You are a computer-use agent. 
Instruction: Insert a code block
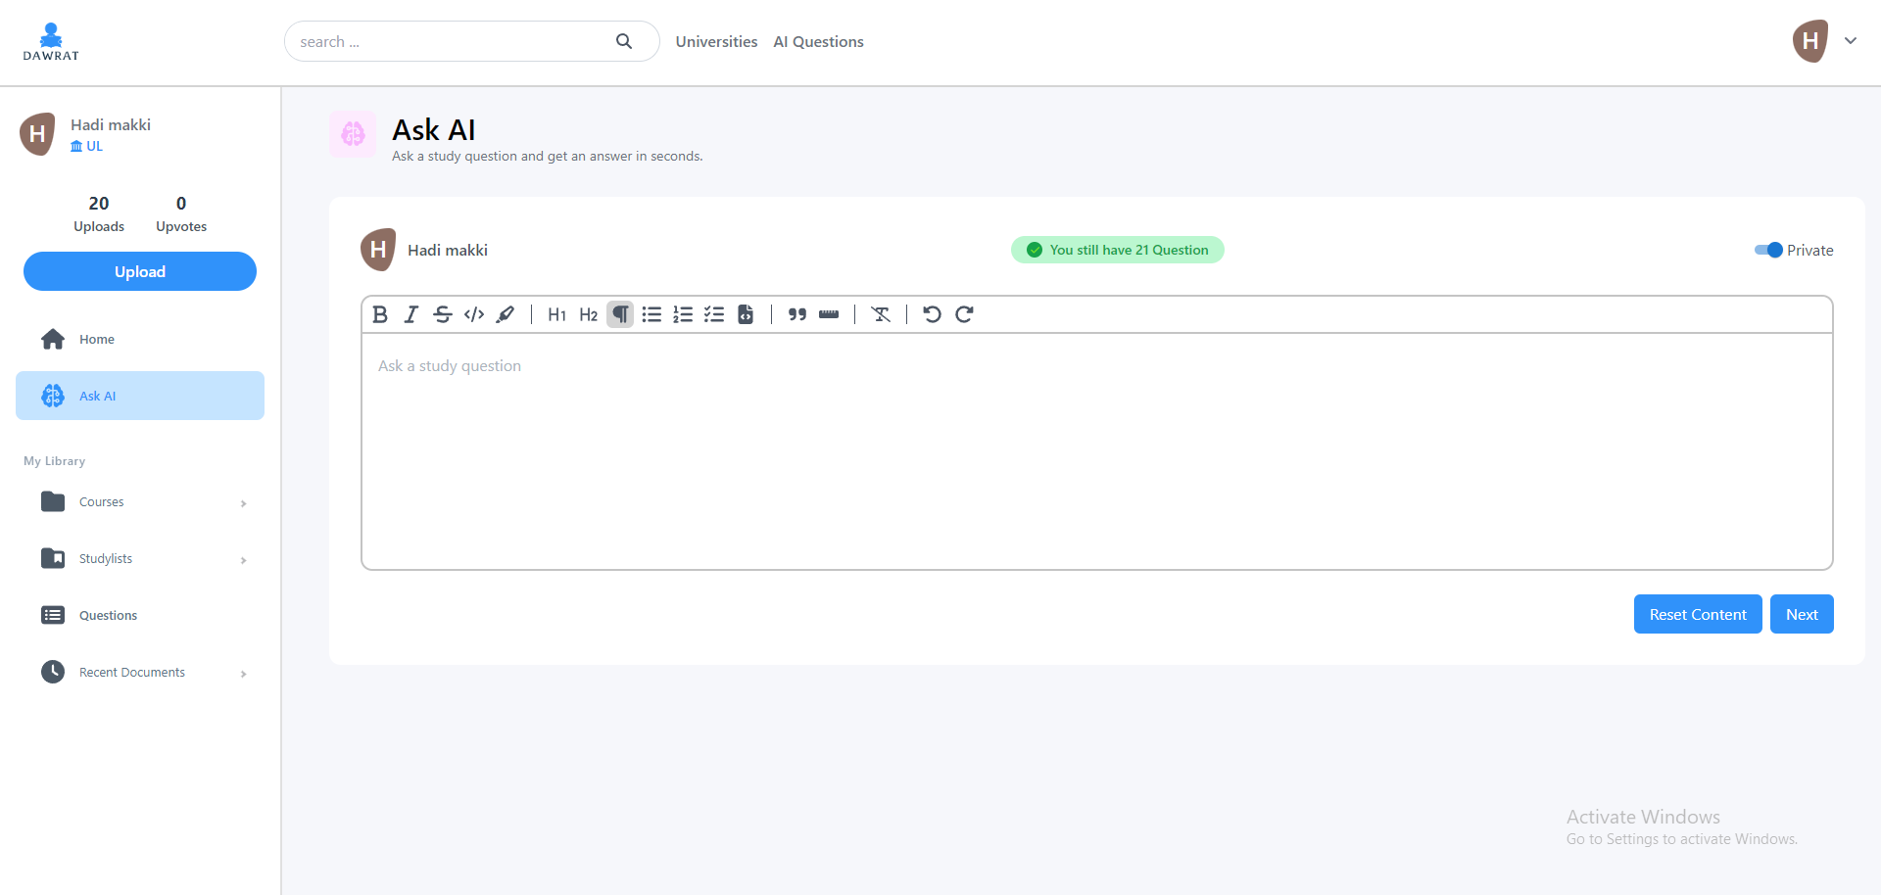click(x=746, y=314)
